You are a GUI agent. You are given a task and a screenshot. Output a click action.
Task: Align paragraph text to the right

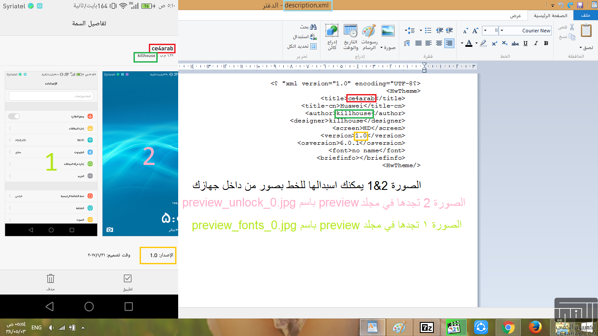tap(449, 43)
